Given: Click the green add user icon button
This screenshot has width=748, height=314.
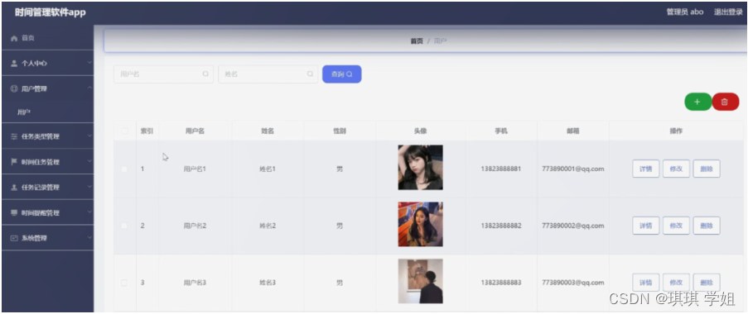Looking at the screenshot, I should (x=697, y=102).
